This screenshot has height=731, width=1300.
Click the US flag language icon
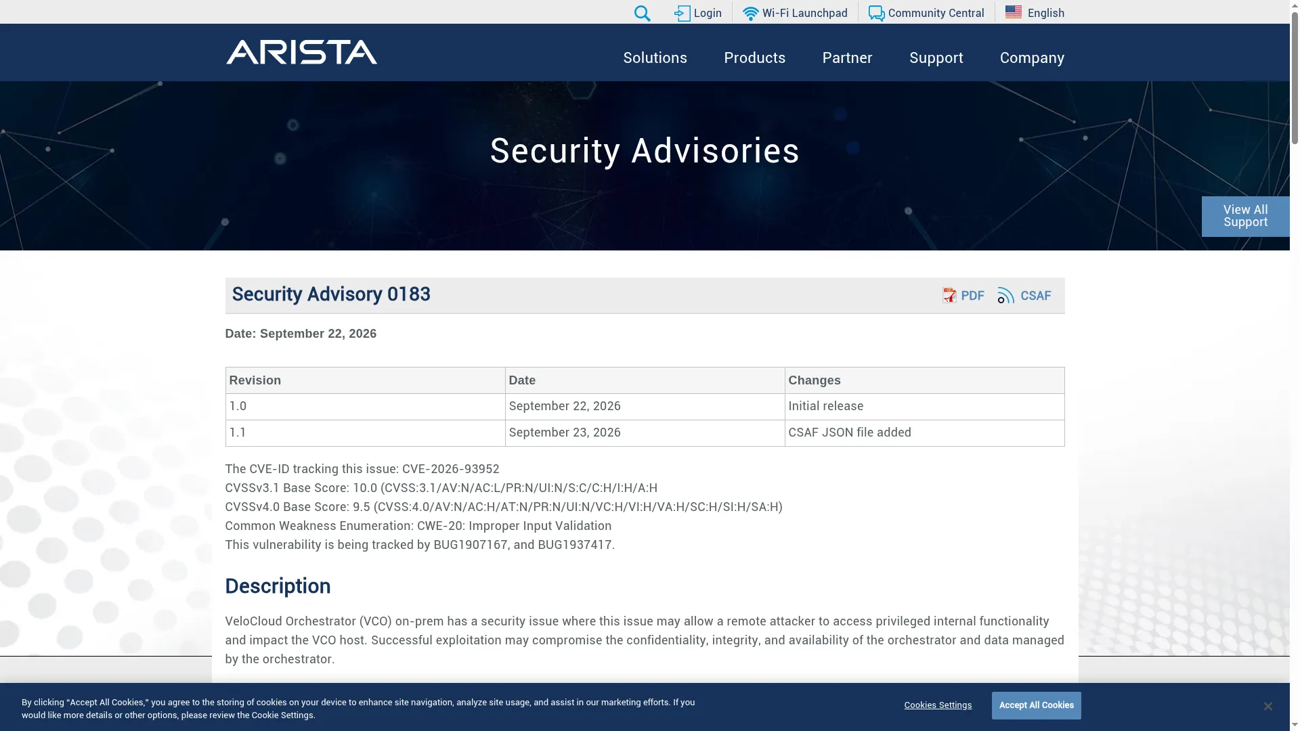[x=1014, y=12]
